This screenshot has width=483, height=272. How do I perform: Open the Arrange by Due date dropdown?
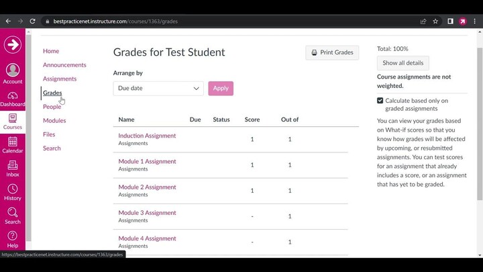(158, 88)
